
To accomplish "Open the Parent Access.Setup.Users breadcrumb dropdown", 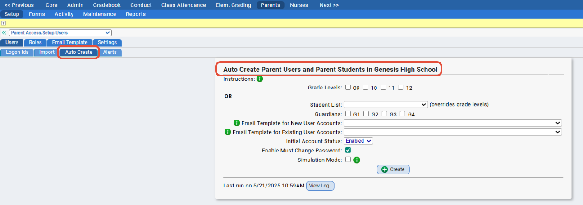I will coord(60,33).
